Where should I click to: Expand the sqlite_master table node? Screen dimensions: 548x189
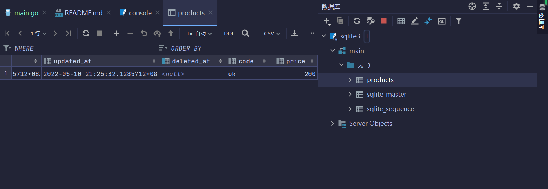[350, 94]
